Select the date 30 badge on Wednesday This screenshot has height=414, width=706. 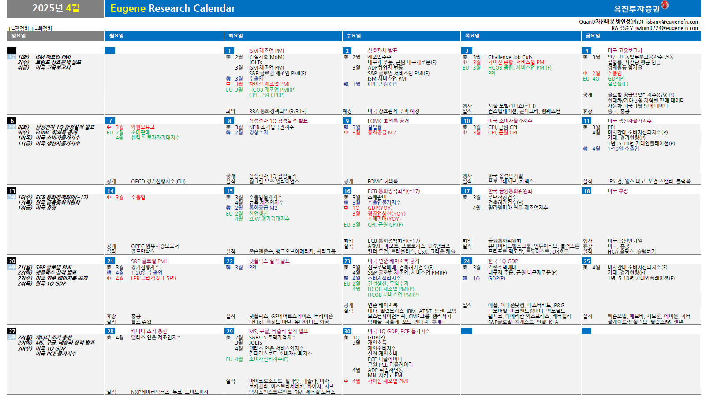tap(347, 331)
